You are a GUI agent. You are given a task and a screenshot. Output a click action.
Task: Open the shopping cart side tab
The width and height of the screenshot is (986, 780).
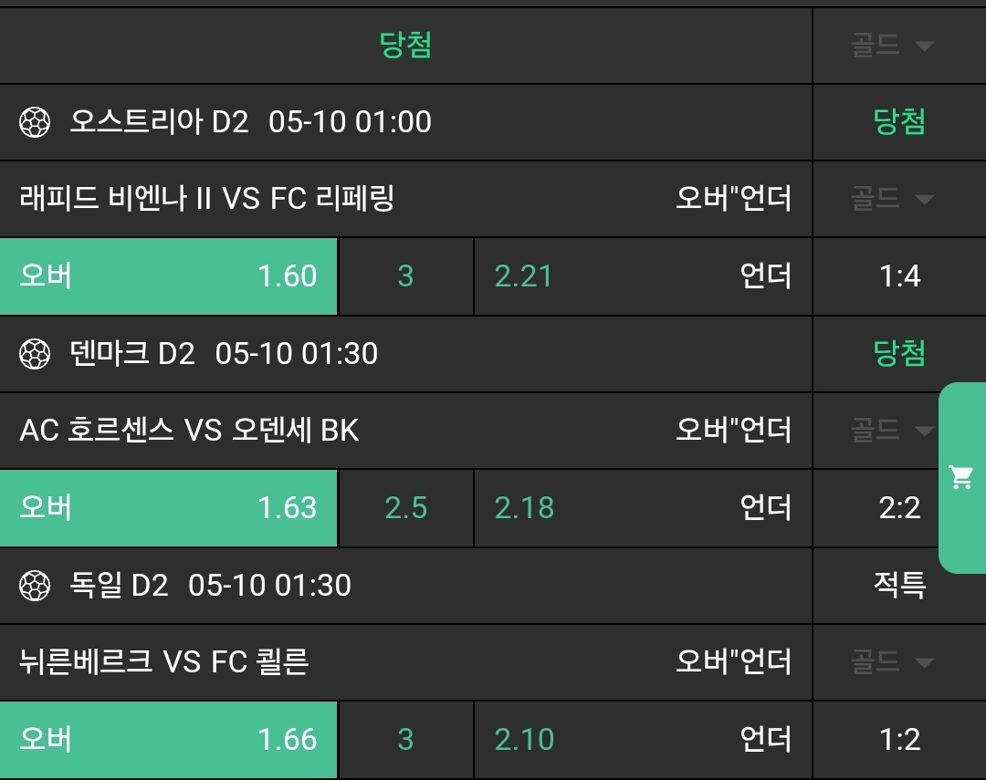click(961, 477)
